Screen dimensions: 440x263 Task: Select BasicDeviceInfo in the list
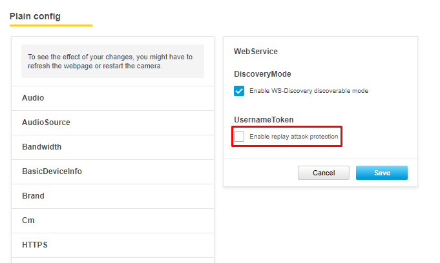52,171
